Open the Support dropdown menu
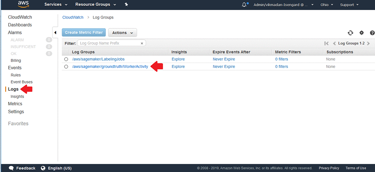 [x=349, y=5]
